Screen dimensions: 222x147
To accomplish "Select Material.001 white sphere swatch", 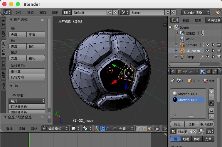I will click(x=175, y=94).
